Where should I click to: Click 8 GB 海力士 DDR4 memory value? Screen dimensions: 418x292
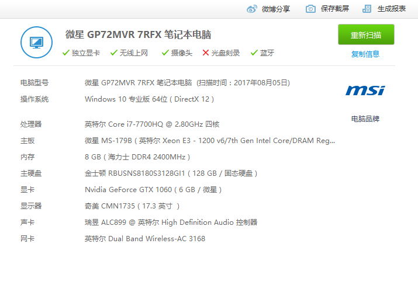pos(137,157)
